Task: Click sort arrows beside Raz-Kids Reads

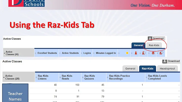Action: 60,77
